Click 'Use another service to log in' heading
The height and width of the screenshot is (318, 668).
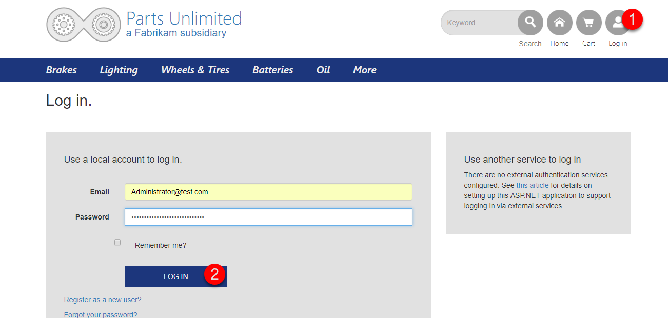522,160
